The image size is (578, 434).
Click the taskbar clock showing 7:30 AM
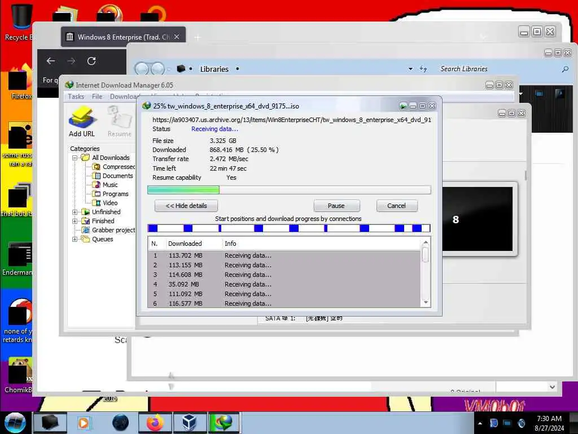point(549,423)
